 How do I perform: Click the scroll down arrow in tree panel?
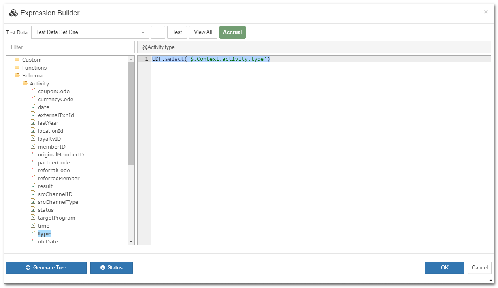click(x=131, y=241)
